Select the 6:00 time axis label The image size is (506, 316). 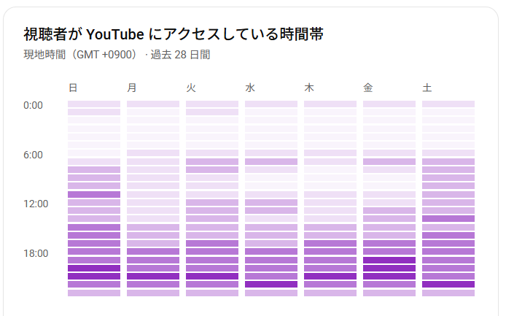33,155
